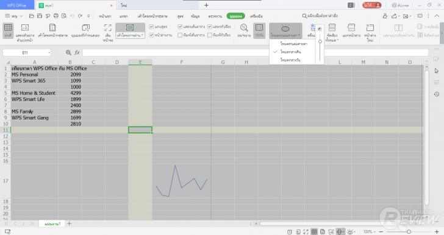The image size is (444, 235).
Task: Open comments speech bubble icon top right
Action: [420, 16]
